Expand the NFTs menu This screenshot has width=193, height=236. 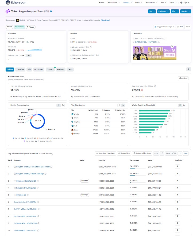point(139,3)
